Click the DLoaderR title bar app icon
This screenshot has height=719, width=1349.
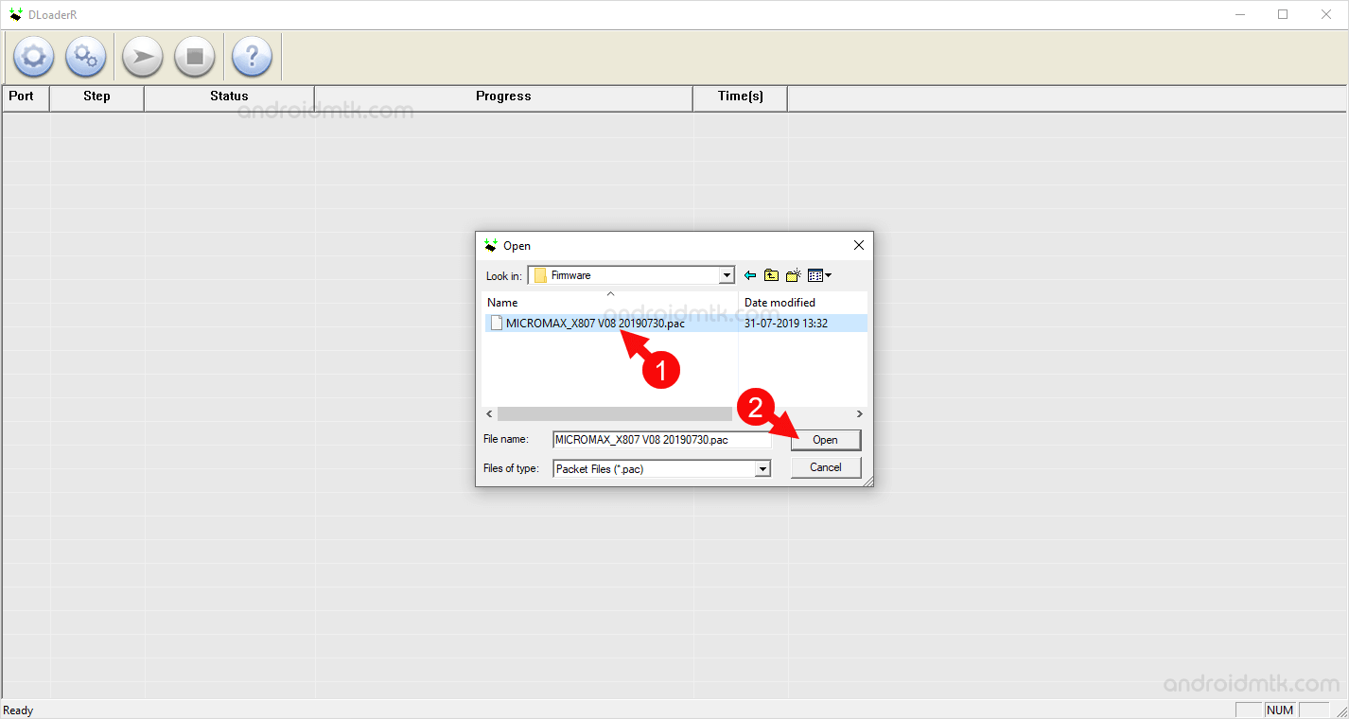15,14
